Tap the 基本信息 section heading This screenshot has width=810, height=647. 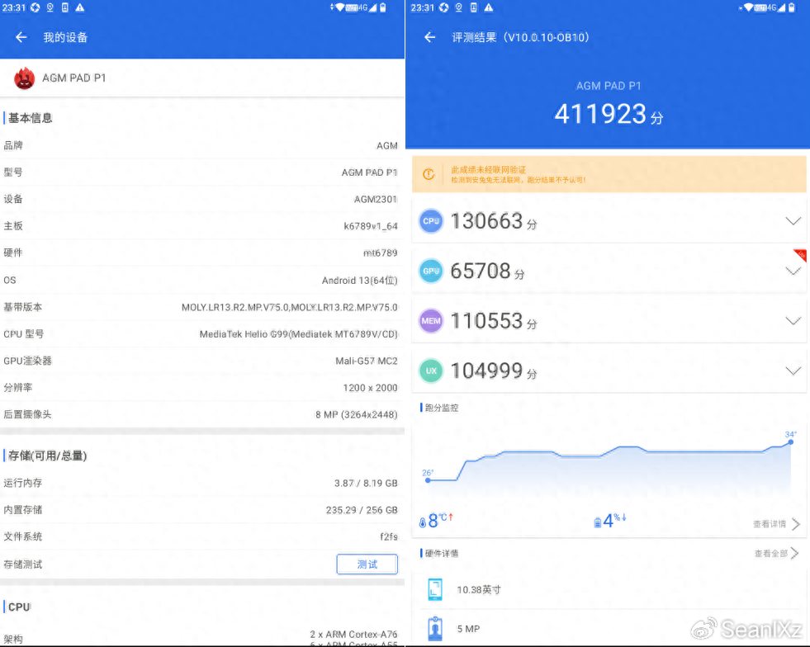[x=30, y=118]
